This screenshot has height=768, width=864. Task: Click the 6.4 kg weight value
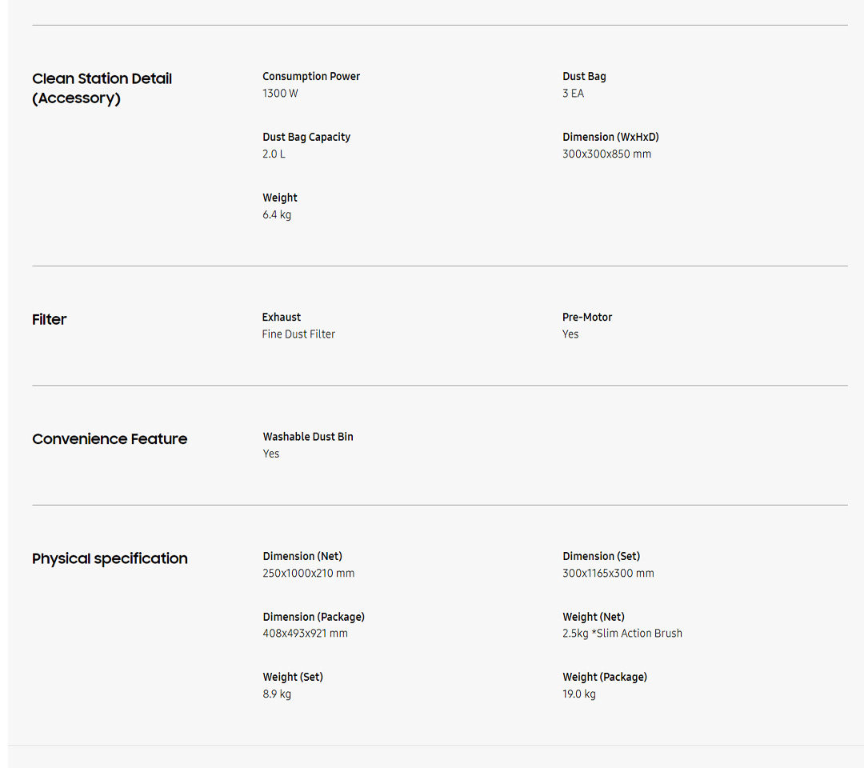tap(277, 215)
